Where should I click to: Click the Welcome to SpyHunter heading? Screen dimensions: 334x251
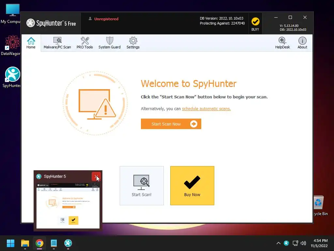pos(189,83)
